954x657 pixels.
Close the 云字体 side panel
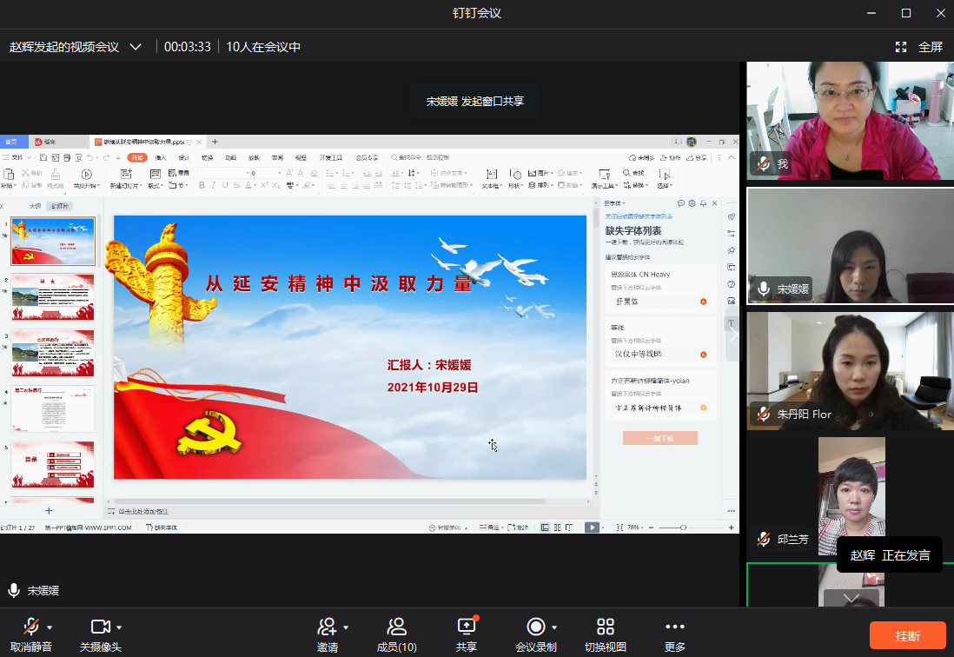pos(715,203)
